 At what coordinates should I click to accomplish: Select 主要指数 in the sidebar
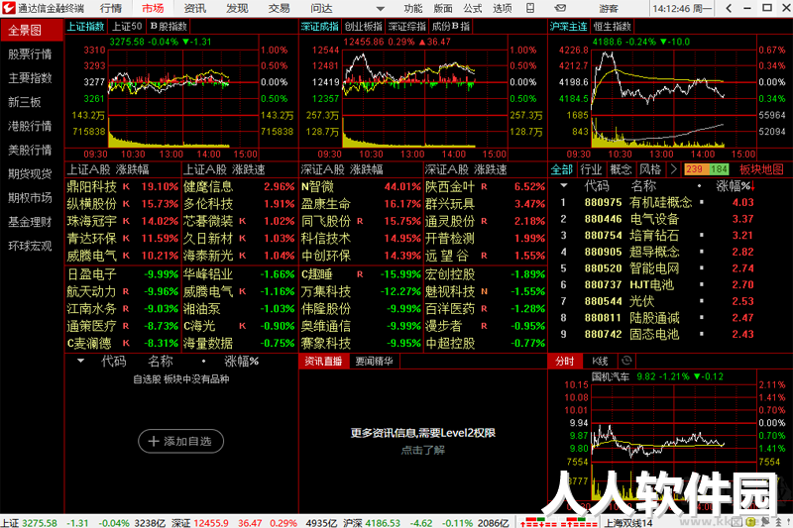(32, 78)
